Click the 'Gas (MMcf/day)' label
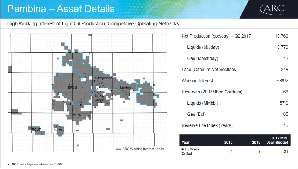 click(x=202, y=58)
